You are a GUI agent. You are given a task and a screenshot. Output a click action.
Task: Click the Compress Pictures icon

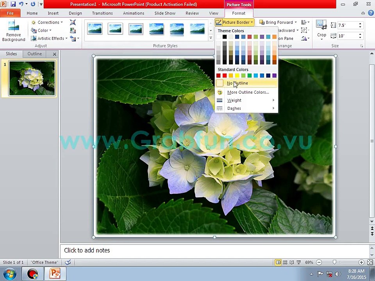click(x=73, y=23)
